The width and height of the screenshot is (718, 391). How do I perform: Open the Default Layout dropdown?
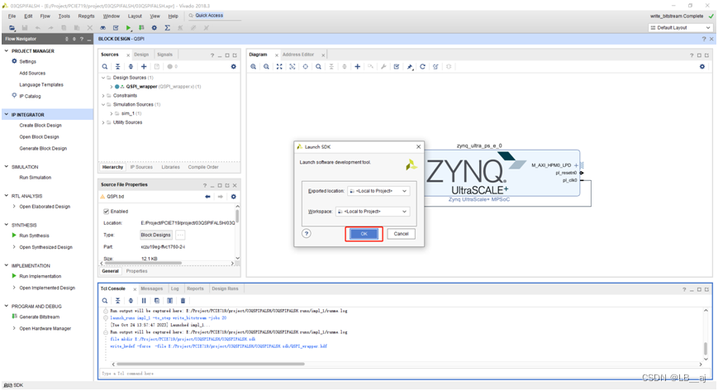681,28
